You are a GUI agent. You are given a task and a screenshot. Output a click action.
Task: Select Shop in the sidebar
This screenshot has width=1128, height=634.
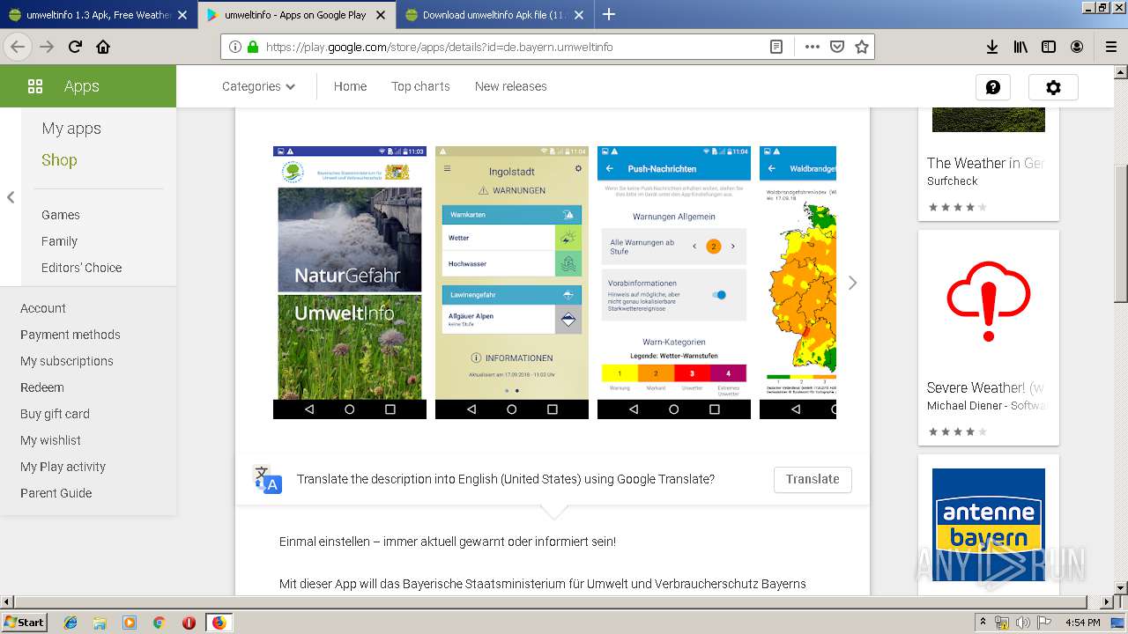tap(59, 160)
